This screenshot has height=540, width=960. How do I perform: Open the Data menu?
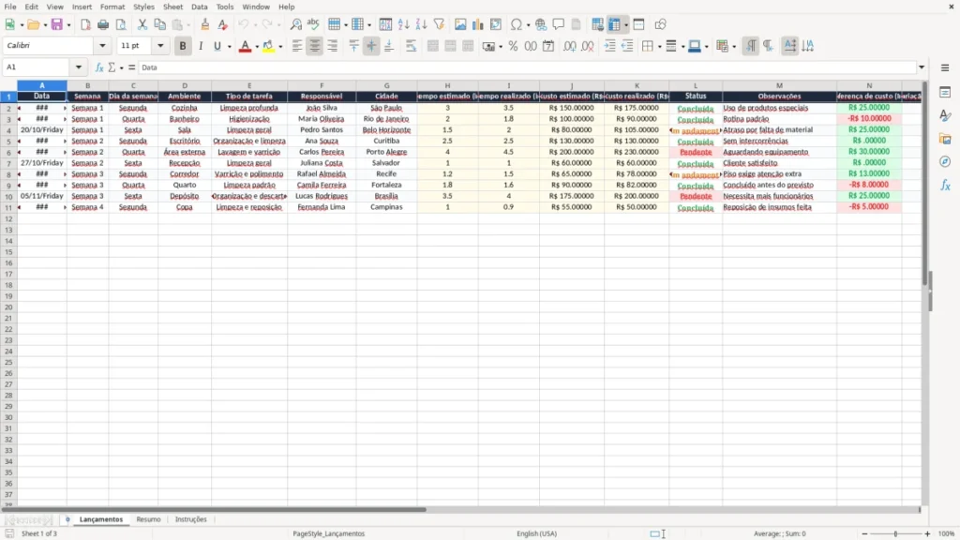pos(199,7)
